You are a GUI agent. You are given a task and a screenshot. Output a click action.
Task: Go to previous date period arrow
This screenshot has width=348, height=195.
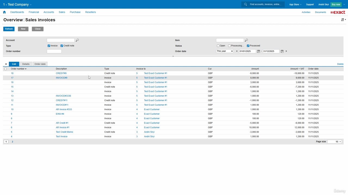pyautogui.click(x=237, y=51)
